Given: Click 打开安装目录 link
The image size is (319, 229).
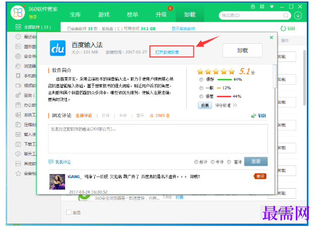Looking at the screenshot, I should (167, 52).
